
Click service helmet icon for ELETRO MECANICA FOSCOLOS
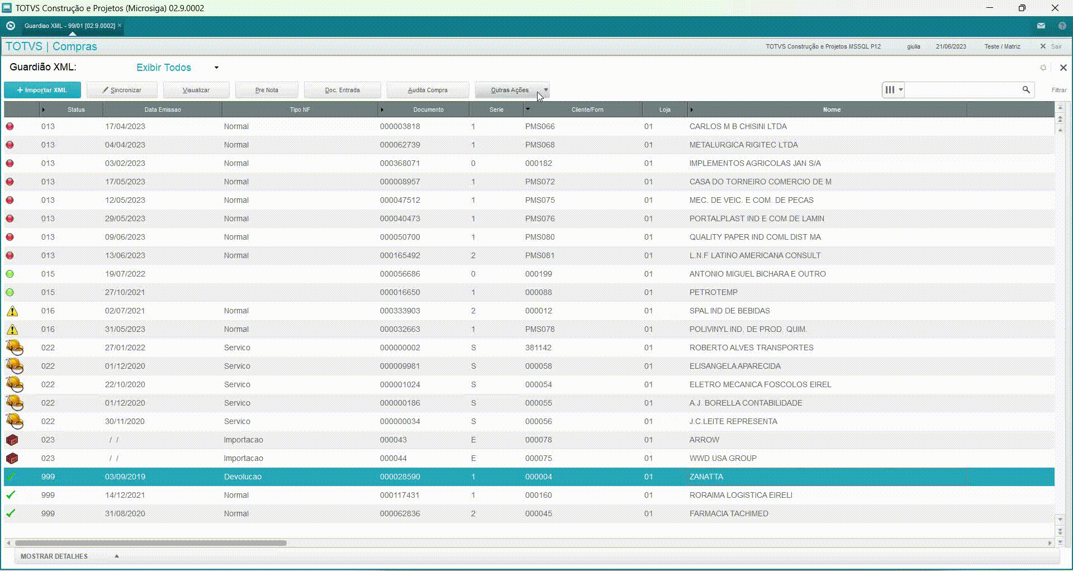tap(15, 384)
